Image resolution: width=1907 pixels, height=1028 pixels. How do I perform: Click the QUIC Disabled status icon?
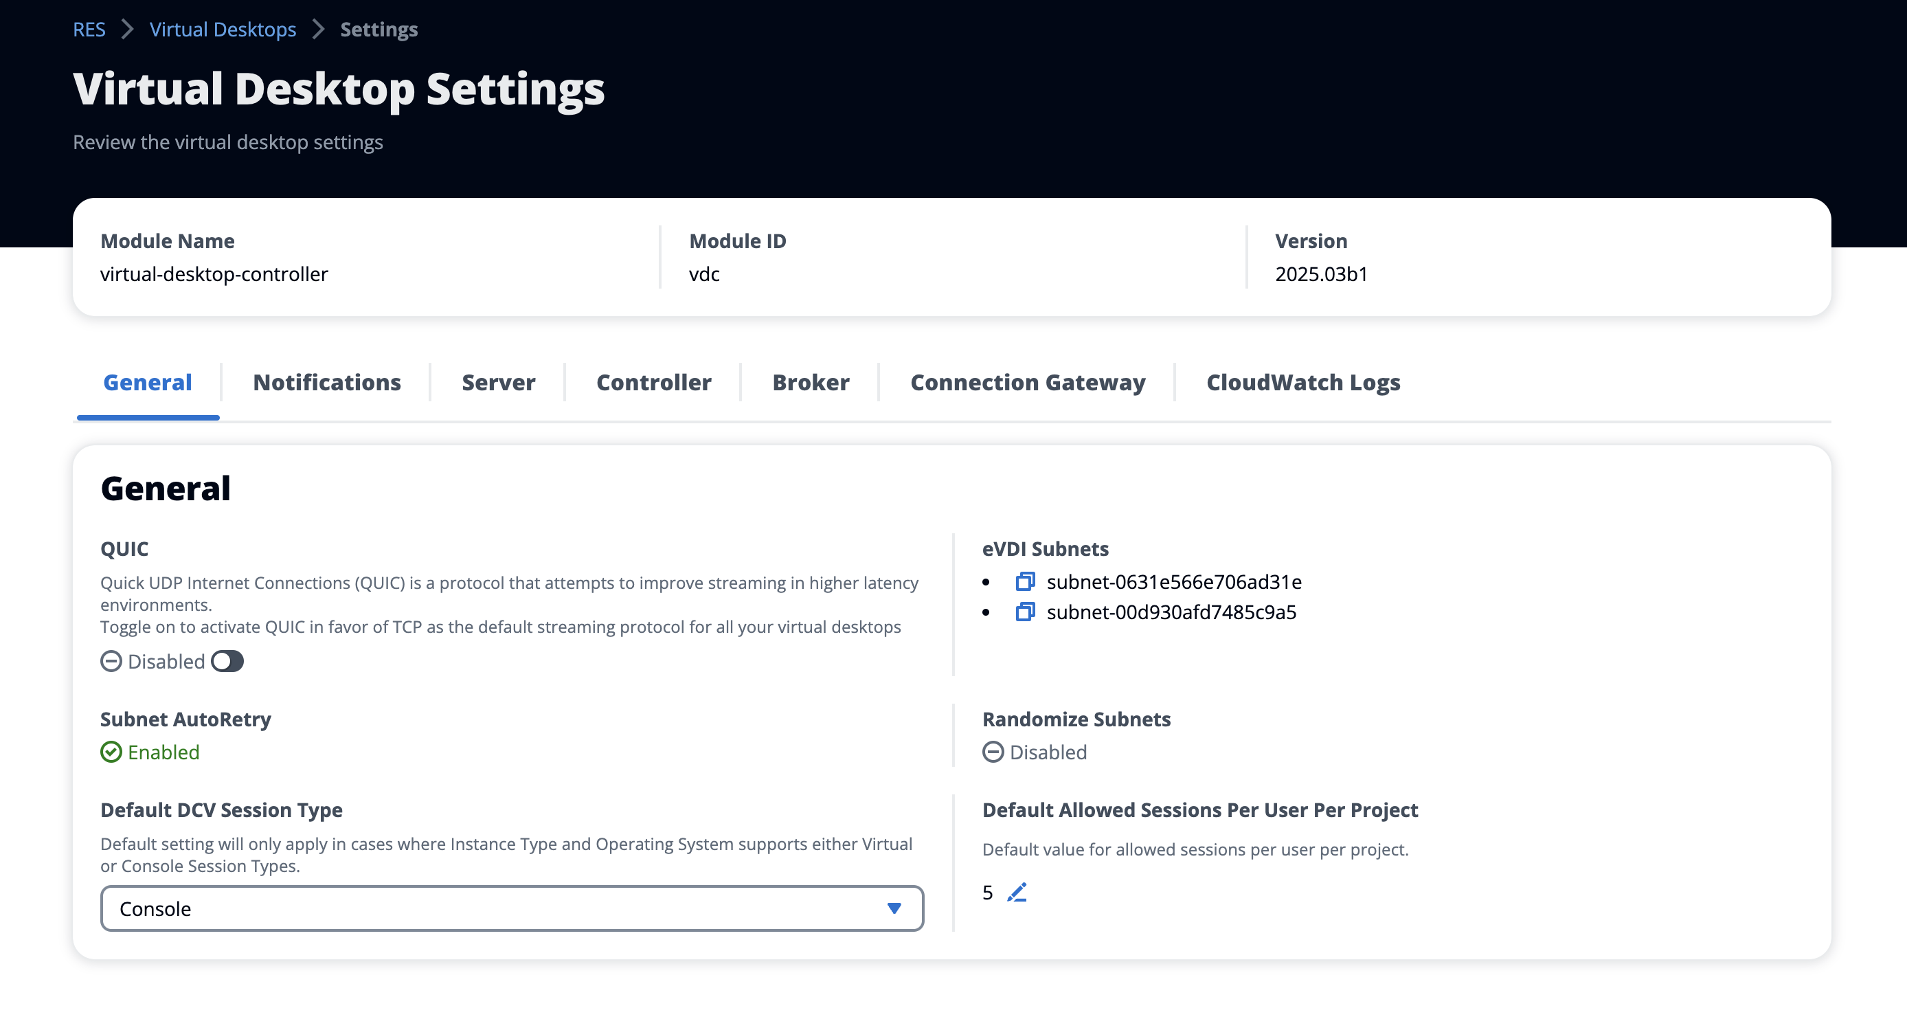pos(111,661)
